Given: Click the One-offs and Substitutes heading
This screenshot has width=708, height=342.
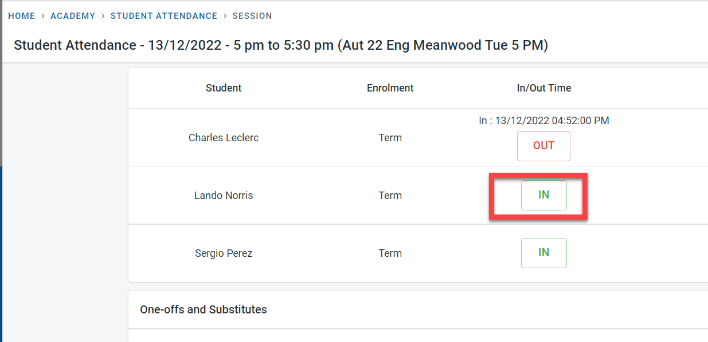Looking at the screenshot, I should pyautogui.click(x=204, y=309).
